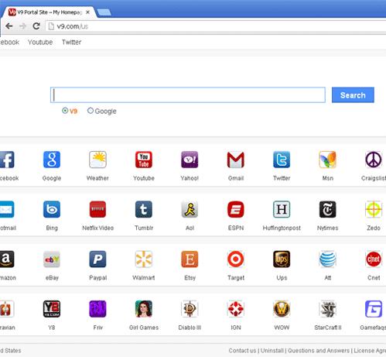This screenshot has height=357, width=386.
Task: Open the Gamefaqs G icon
Action: 374,309
